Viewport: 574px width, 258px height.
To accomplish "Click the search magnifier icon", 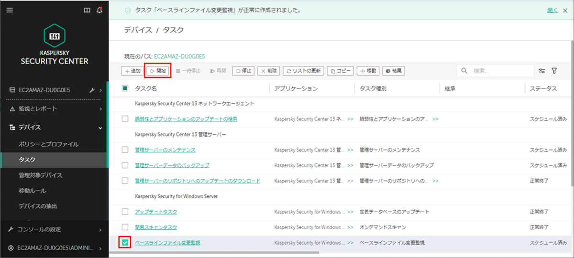I will tap(464, 71).
